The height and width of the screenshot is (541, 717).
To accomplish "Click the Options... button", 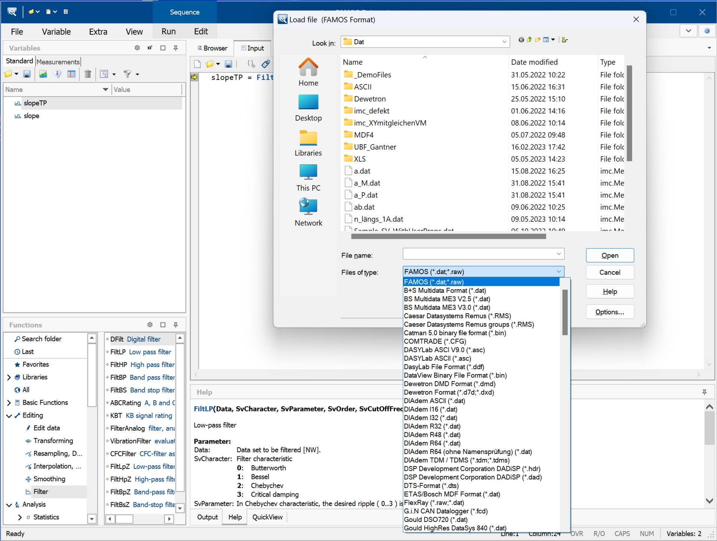I will click(x=609, y=312).
